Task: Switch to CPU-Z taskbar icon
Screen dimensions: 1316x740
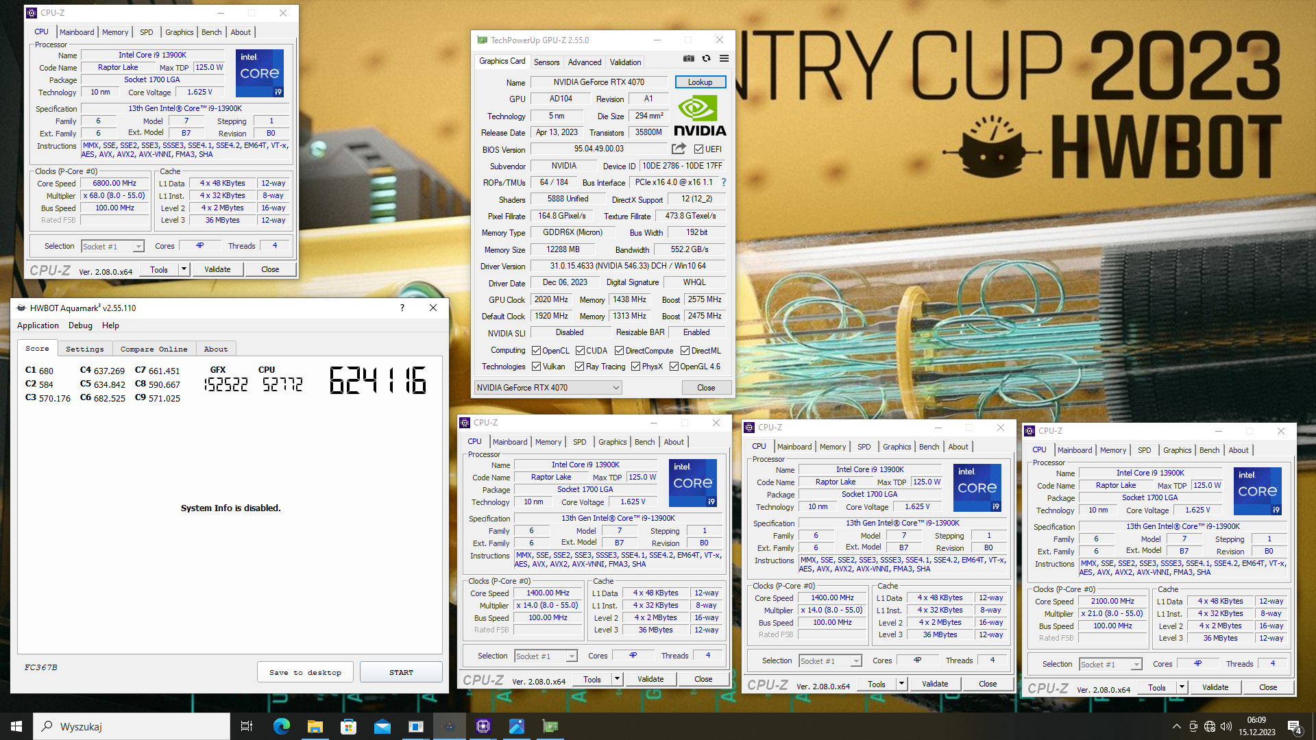Action: click(483, 726)
